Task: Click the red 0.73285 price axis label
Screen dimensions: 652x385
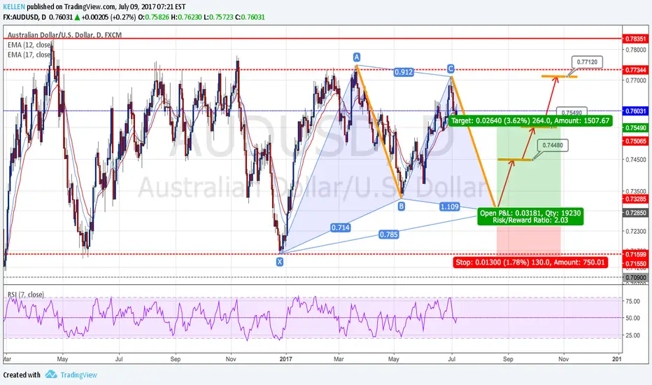Action: click(636, 199)
